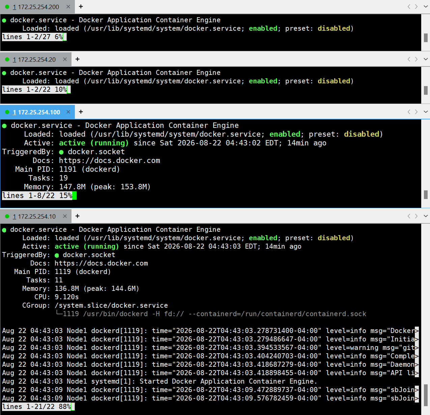Click 'lines 1-2/22 10%' pager status
This screenshot has width=430, height=415.
tap(34, 89)
